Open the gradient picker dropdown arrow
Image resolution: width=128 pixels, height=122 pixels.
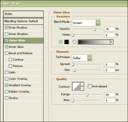point(112,42)
